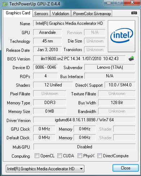The image size is (141, 176).
Task: Toggle the DirectCompute checkbox
Action: pos(100,156)
